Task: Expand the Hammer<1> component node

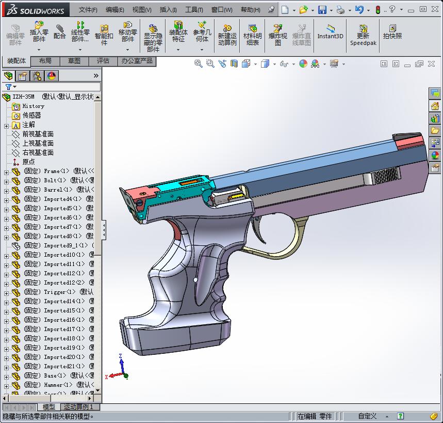Action: tap(7, 386)
